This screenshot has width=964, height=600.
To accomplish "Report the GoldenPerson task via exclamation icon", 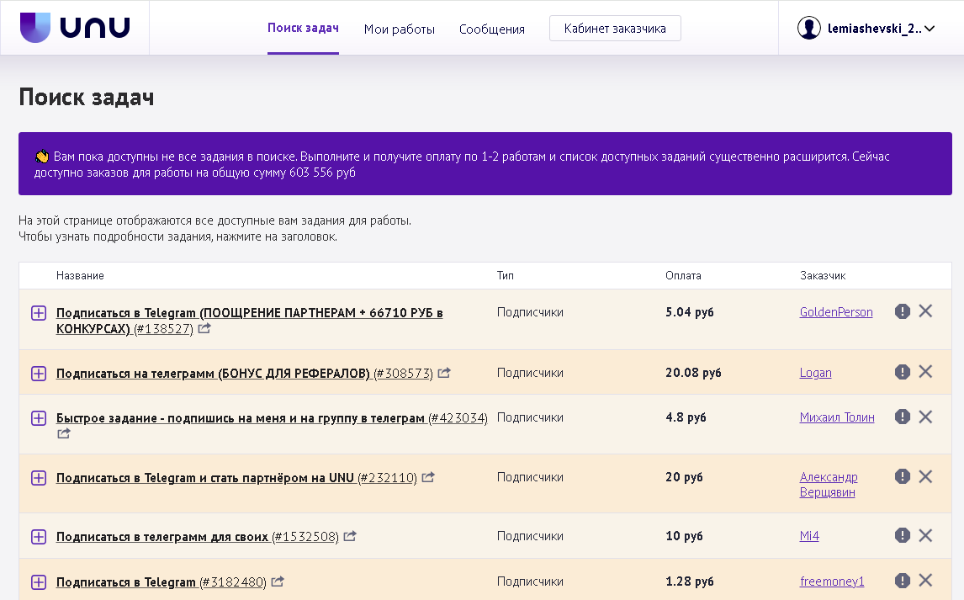I will (902, 311).
